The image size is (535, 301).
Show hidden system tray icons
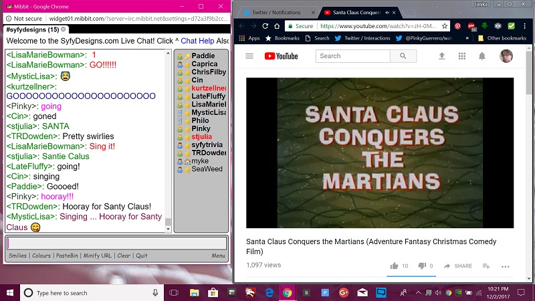tap(419, 293)
